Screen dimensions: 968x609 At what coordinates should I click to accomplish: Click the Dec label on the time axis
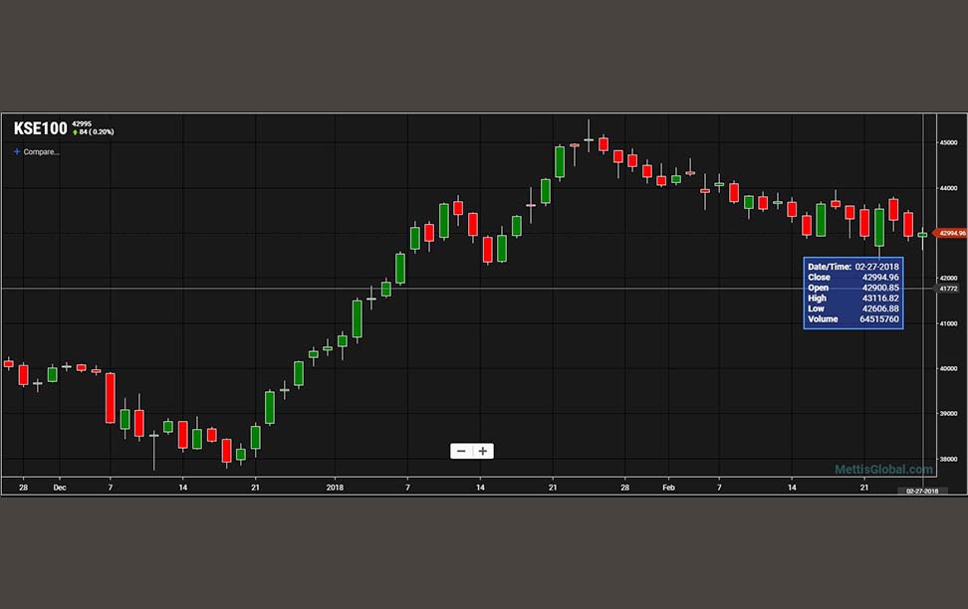tap(60, 488)
